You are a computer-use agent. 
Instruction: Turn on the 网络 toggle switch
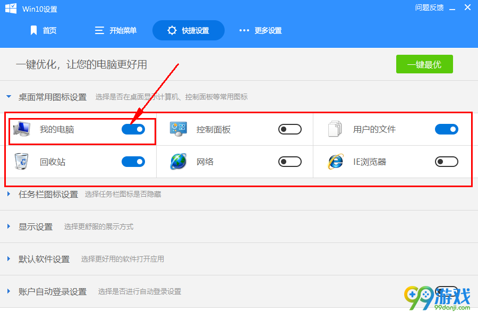(290, 162)
